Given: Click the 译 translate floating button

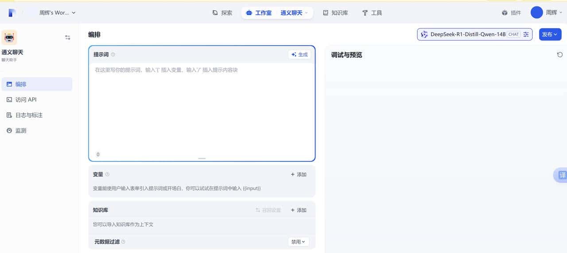Looking at the screenshot, I should point(561,175).
